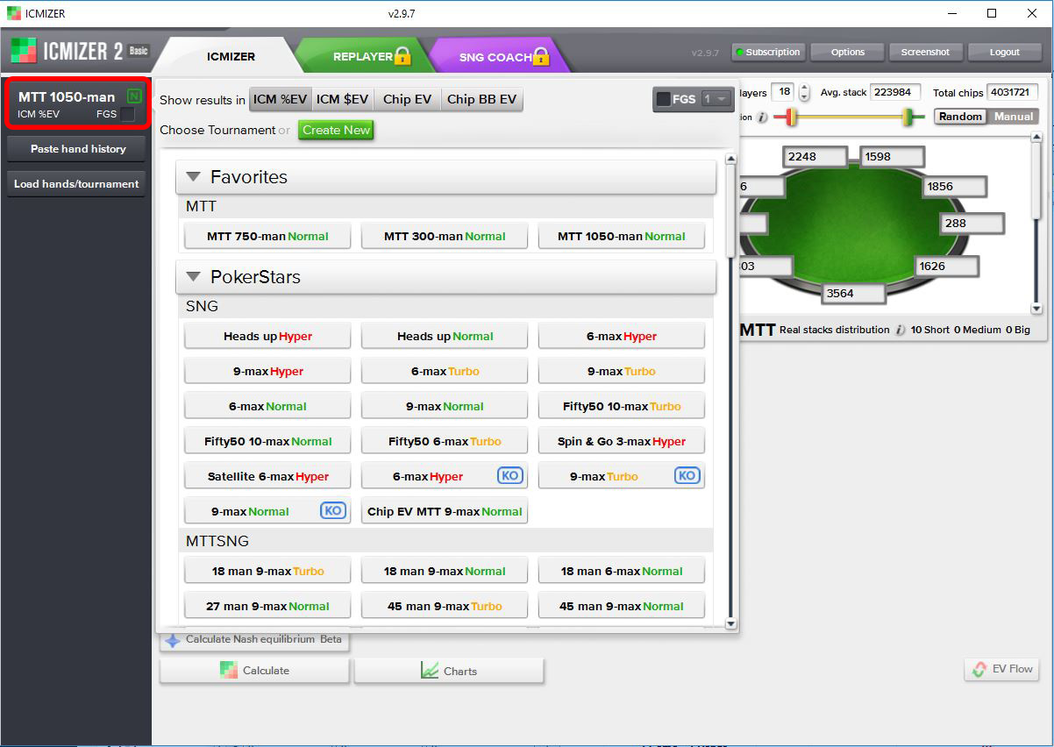Switch results to Chip BB EV
The height and width of the screenshot is (747, 1054).
coord(481,99)
